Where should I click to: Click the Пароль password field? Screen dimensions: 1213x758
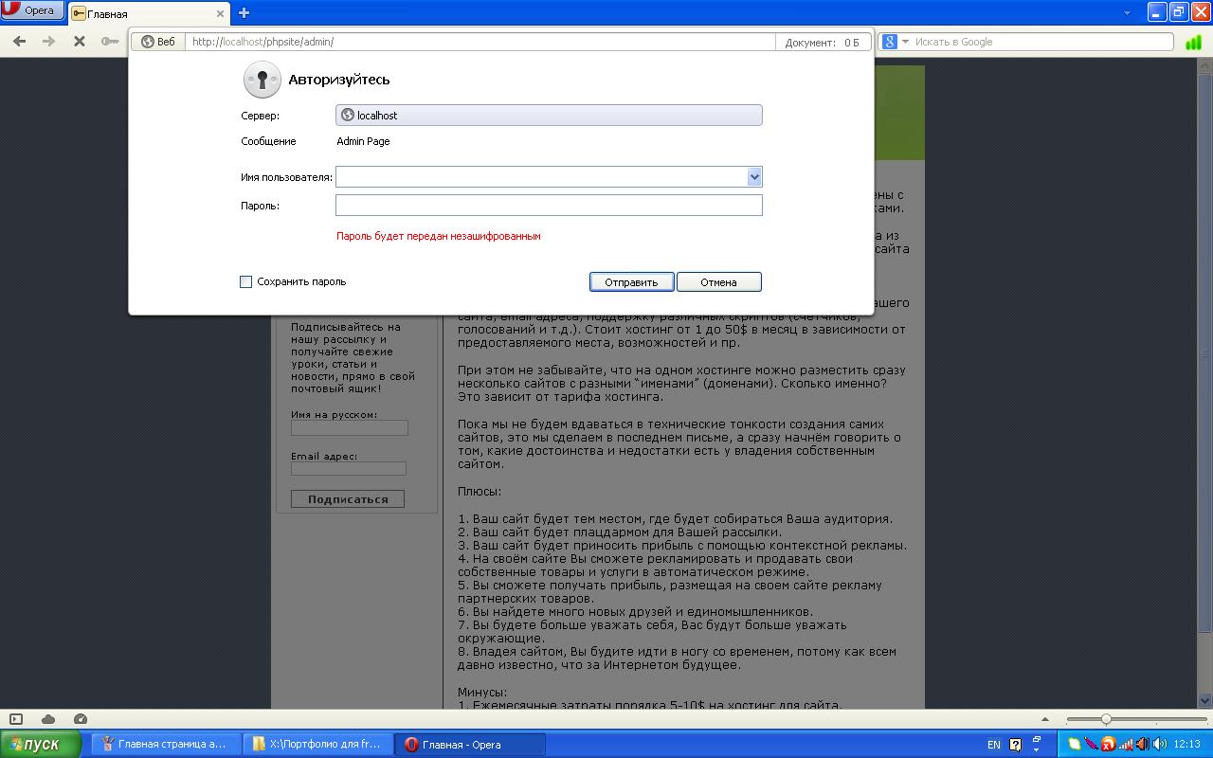click(549, 205)
